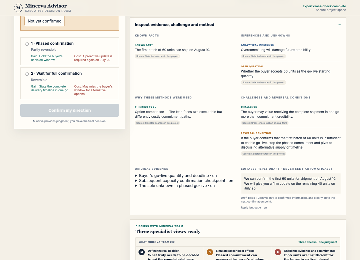Click the Challenge evidence and commitments title

coord(309,251)
